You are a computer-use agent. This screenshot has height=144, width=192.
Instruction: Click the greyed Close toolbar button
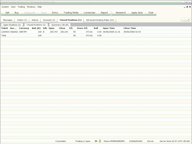(x=44, y=13)
